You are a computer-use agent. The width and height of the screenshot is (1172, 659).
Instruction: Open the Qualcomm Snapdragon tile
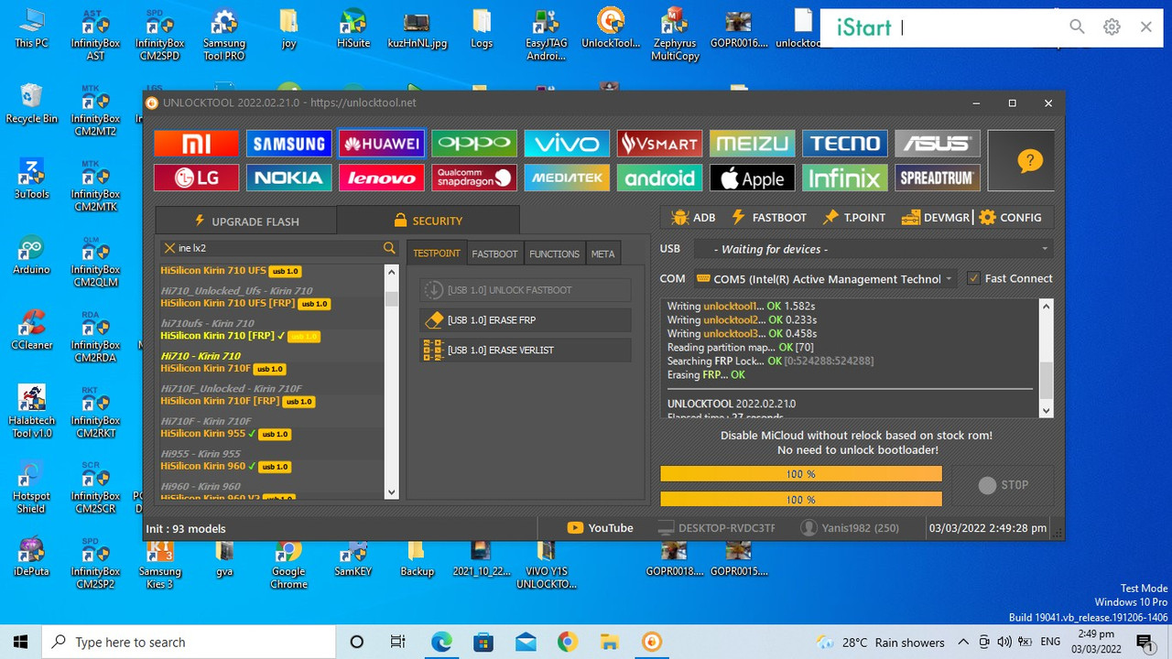point(473,178)
